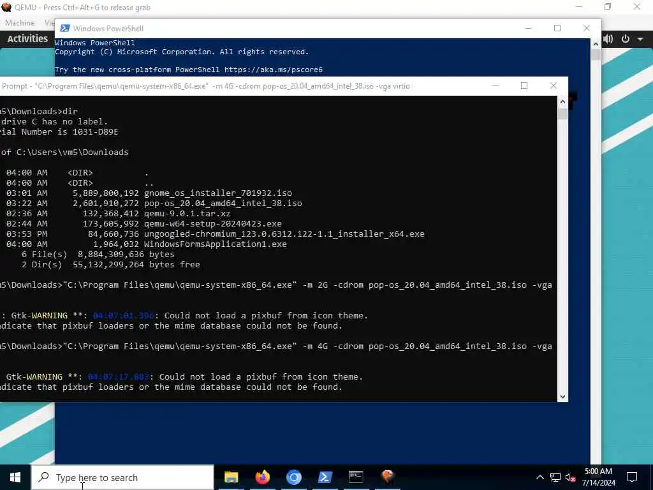Click the PowerShell scrollbar up arrow
Screen dimensions: 653x490
[x=596, y=44]
